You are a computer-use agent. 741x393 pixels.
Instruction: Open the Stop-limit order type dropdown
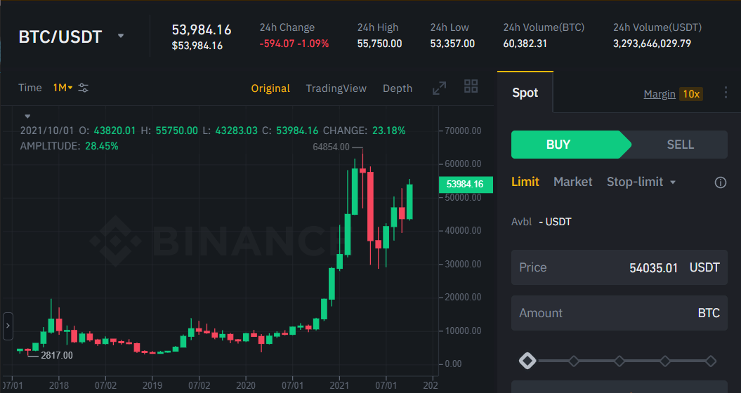(641, 182)
